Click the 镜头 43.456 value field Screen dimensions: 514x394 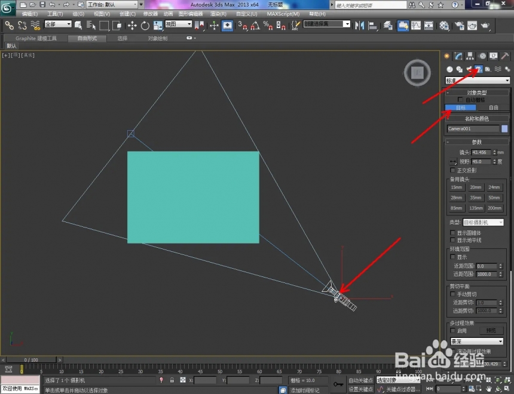(481, 152)
